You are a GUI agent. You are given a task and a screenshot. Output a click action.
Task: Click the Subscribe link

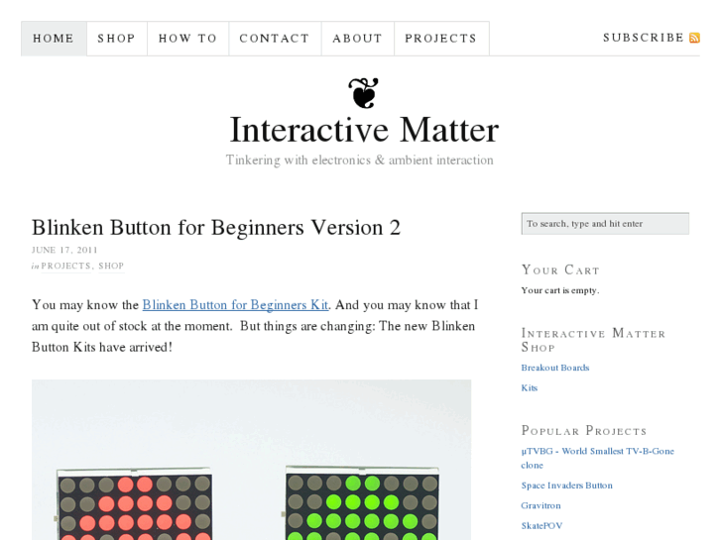click(x=644, y=38)
